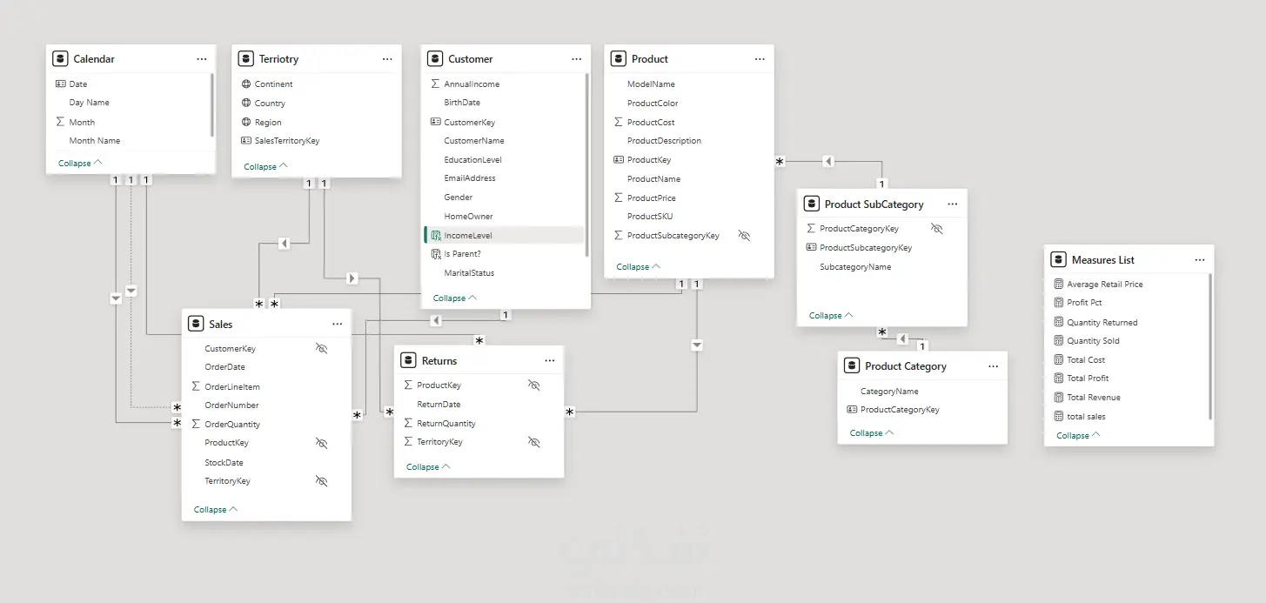Viewport: 1266px width, 603px height.
Task: Open more options menu for Returns table
Action: [x=549, y=360]
